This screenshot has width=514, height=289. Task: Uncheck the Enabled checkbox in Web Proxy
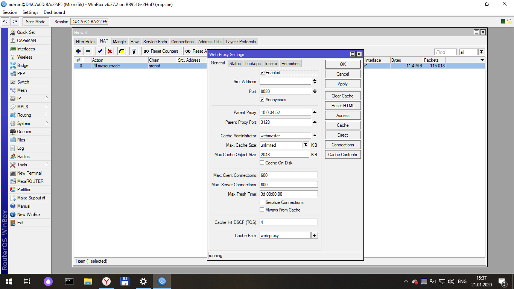[262, 73]
